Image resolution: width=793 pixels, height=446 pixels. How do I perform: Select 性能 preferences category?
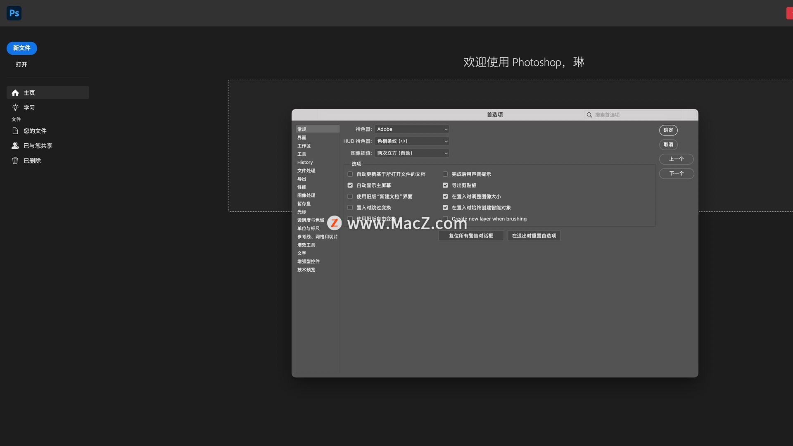(318, 187)
